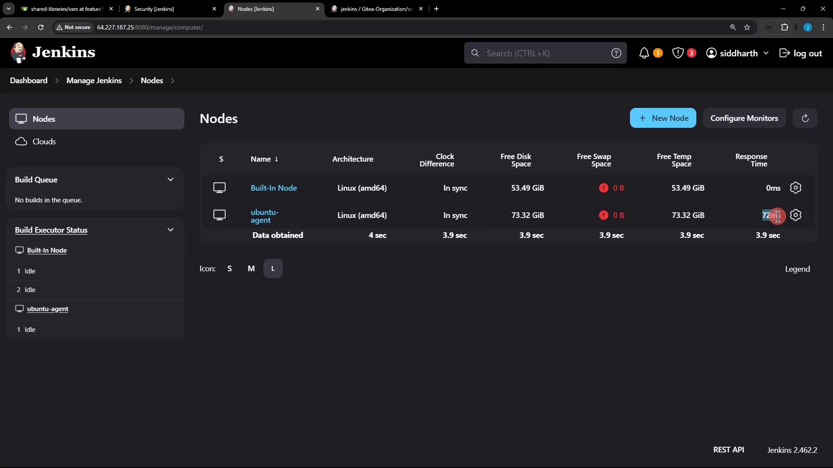Click the log out link
This screenshot has width=833, height=468.
[801, 53]
